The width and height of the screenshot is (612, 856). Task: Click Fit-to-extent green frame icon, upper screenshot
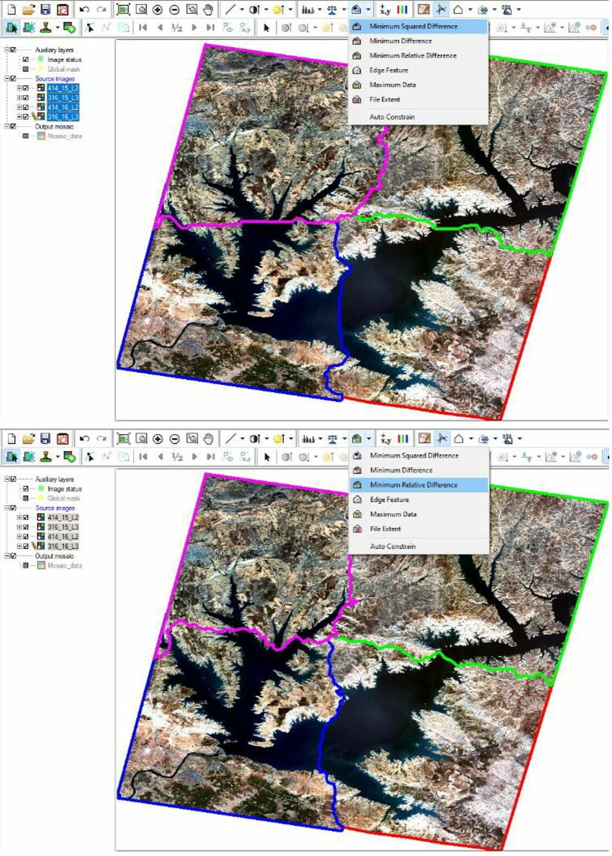coord(123,10)
